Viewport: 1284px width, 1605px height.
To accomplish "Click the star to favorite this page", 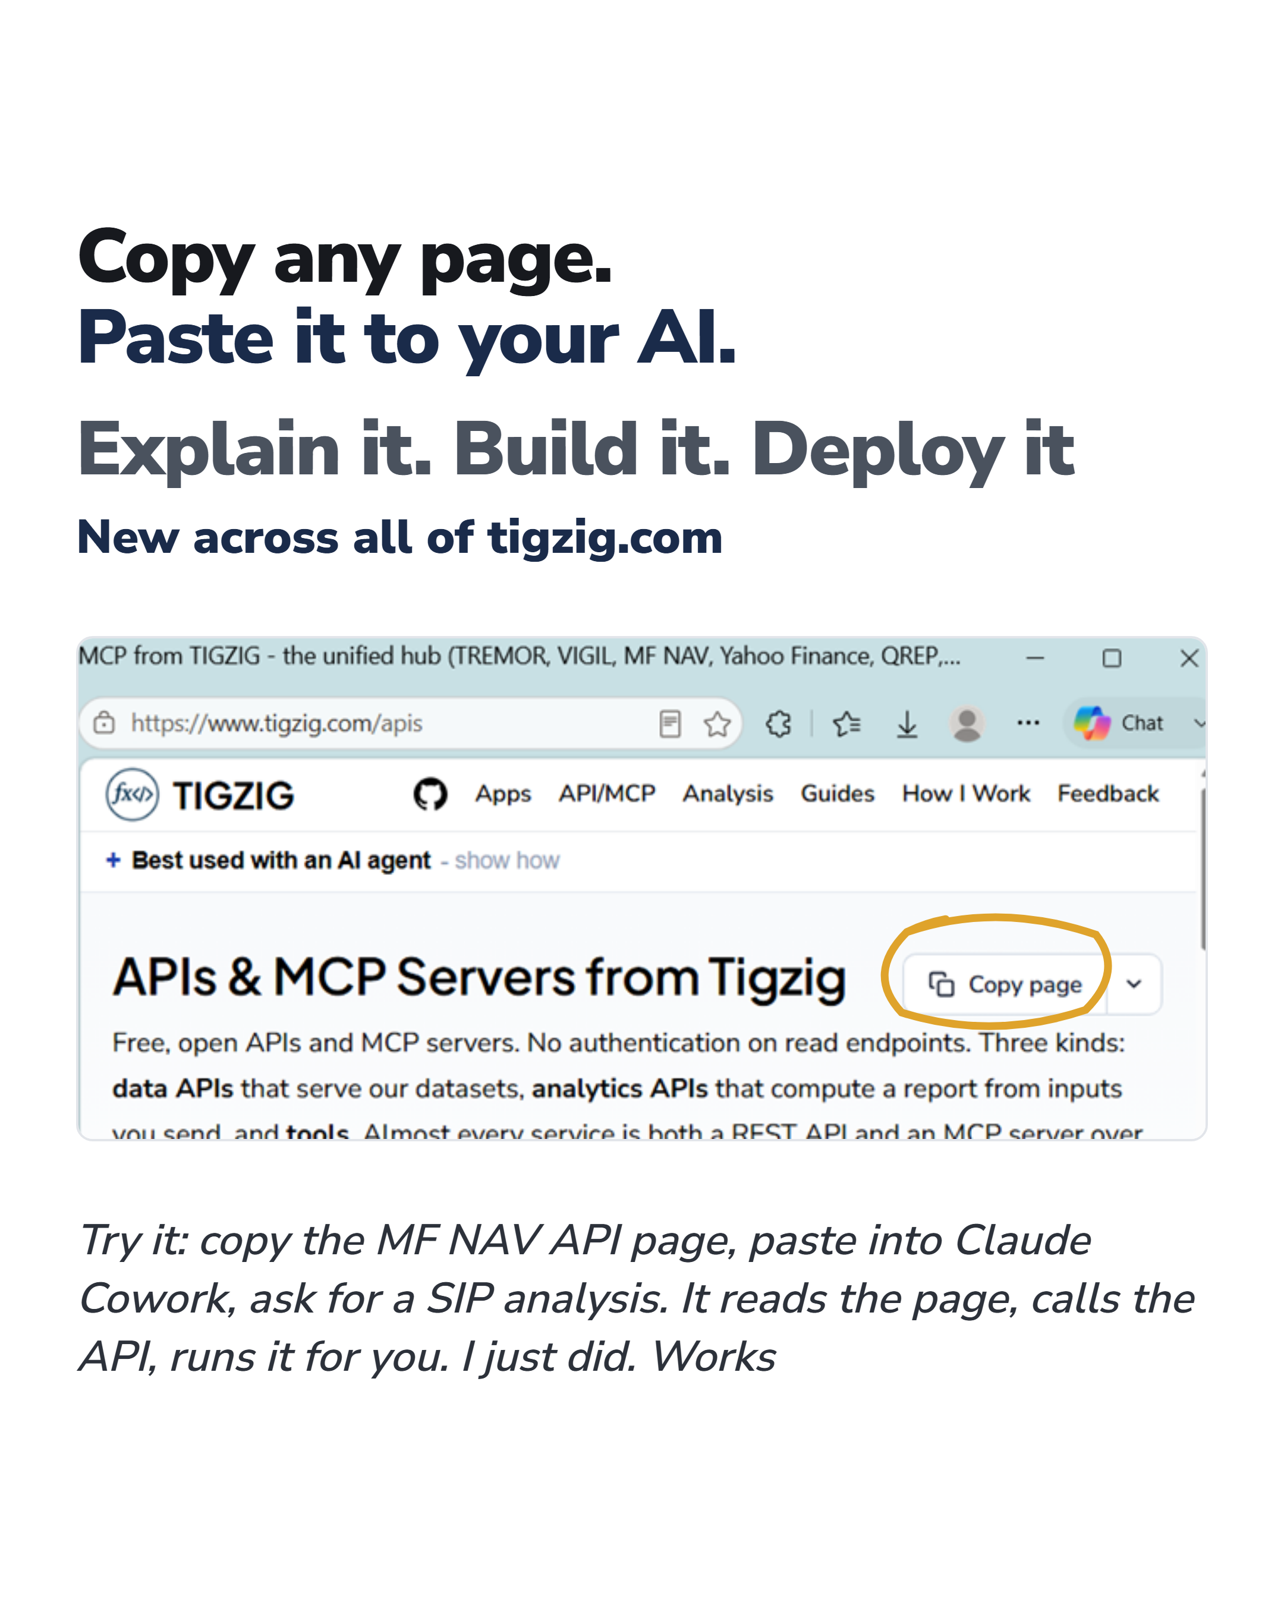I will [717, 723].
